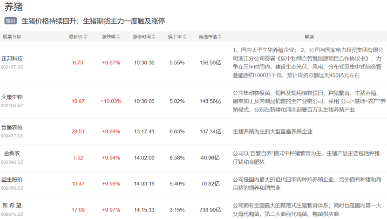Sort by 换手率 using its sort arrows
The height and width of the screenshot is (219, 387).
point(184,36)
